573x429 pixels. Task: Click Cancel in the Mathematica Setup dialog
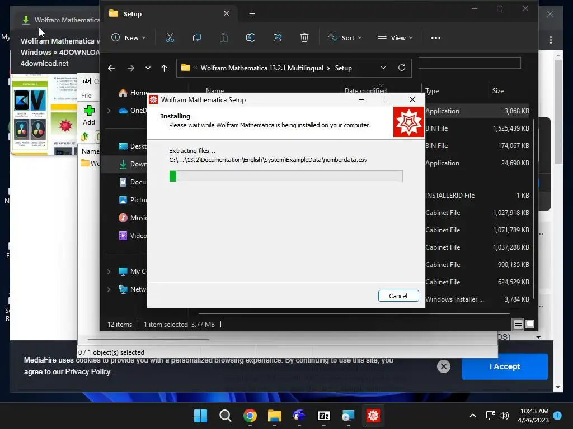coord(398,296)
